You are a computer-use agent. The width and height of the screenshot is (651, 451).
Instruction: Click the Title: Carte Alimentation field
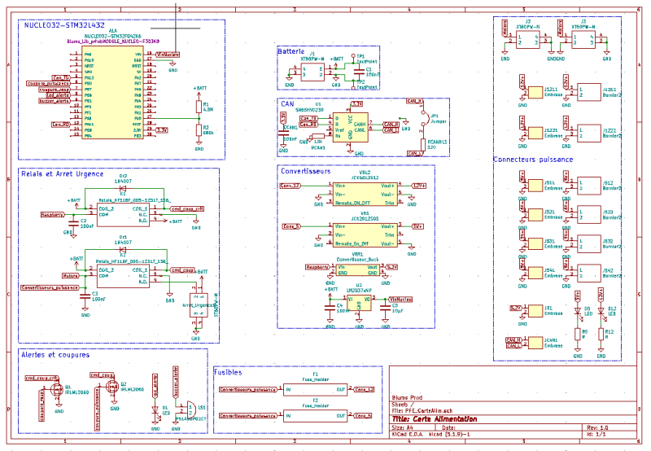[x=435, y=419]
